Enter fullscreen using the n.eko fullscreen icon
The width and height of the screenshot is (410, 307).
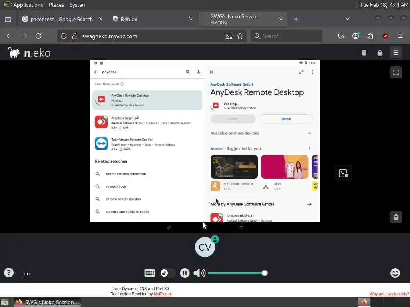coord(396,72)
